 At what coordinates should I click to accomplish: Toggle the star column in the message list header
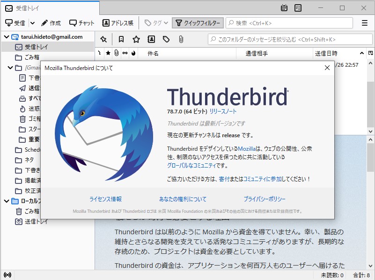[x=108, y=53]
